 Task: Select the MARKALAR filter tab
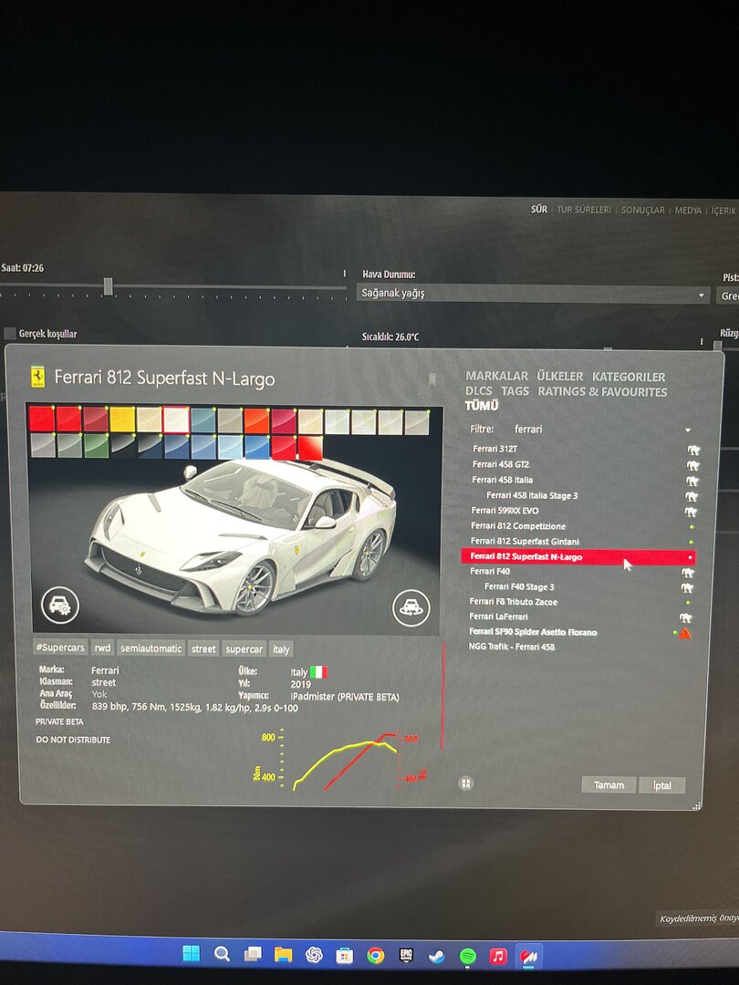(497, 376)
